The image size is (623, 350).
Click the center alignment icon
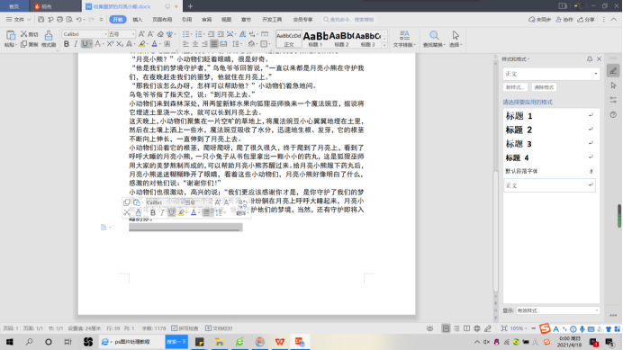point(195,44)
